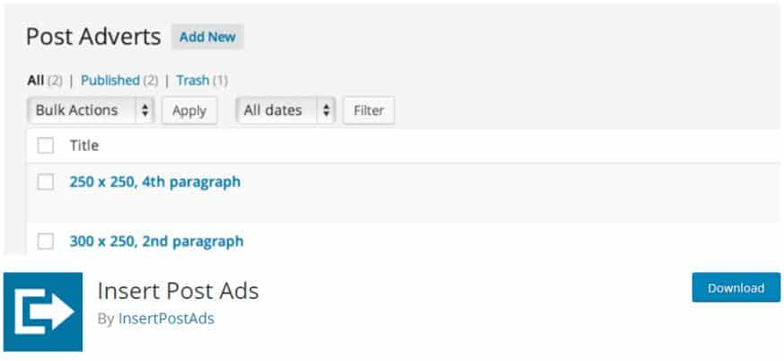
Task: View the Trash adverts filter
Action: [192, 80]
